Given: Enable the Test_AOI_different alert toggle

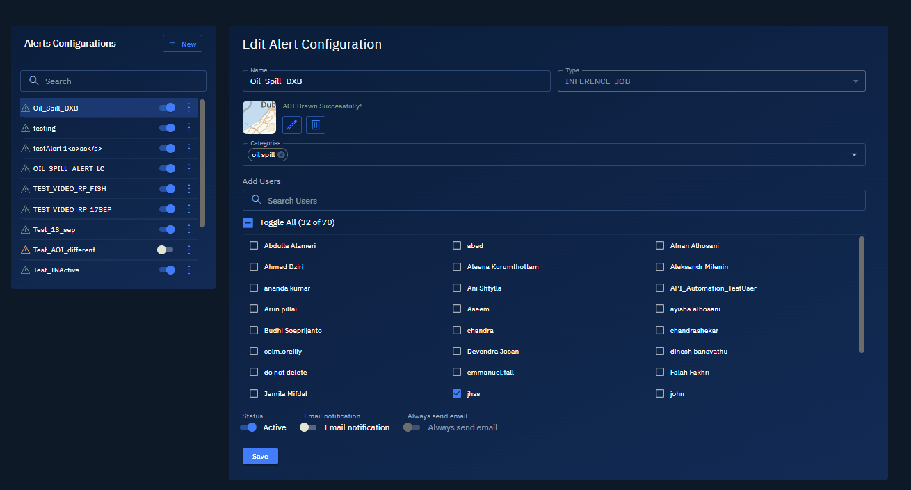Looking at the screenshot, I should [x=166, y=250].
